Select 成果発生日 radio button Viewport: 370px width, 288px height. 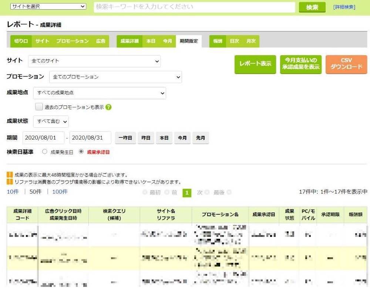click(x=45, y=151)
